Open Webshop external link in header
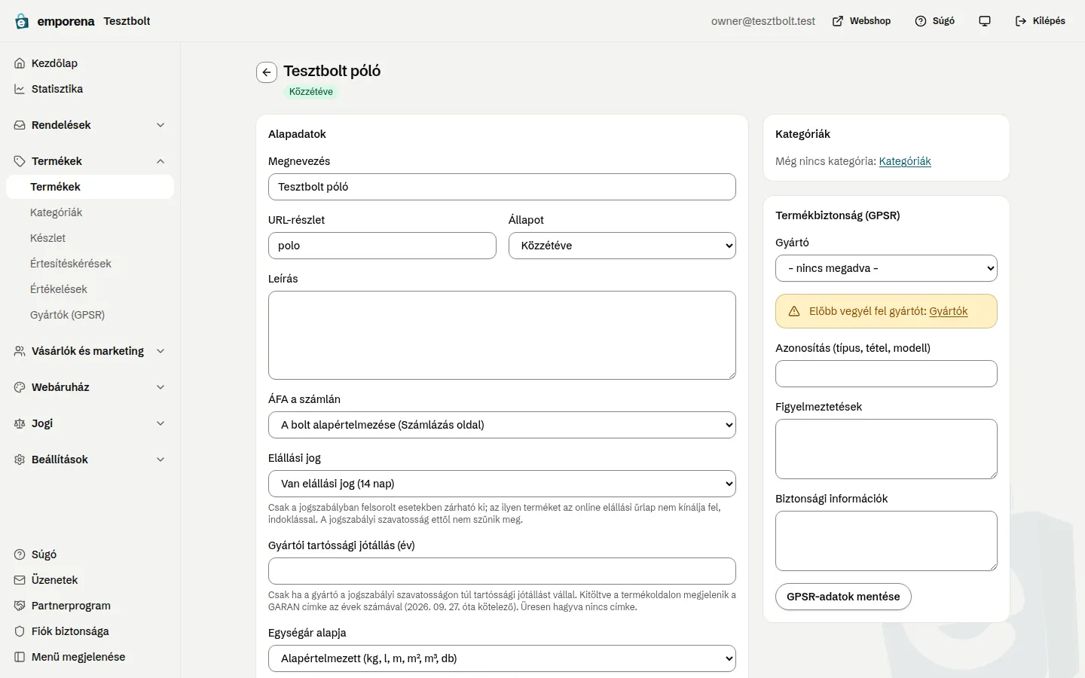This screenshot has height=678, width=1085. [x=861, y=21]
